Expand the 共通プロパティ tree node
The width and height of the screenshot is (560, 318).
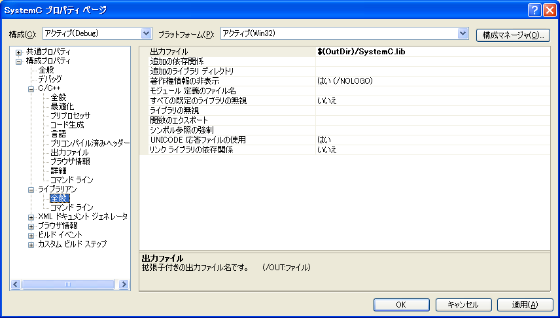coord(18,52)
